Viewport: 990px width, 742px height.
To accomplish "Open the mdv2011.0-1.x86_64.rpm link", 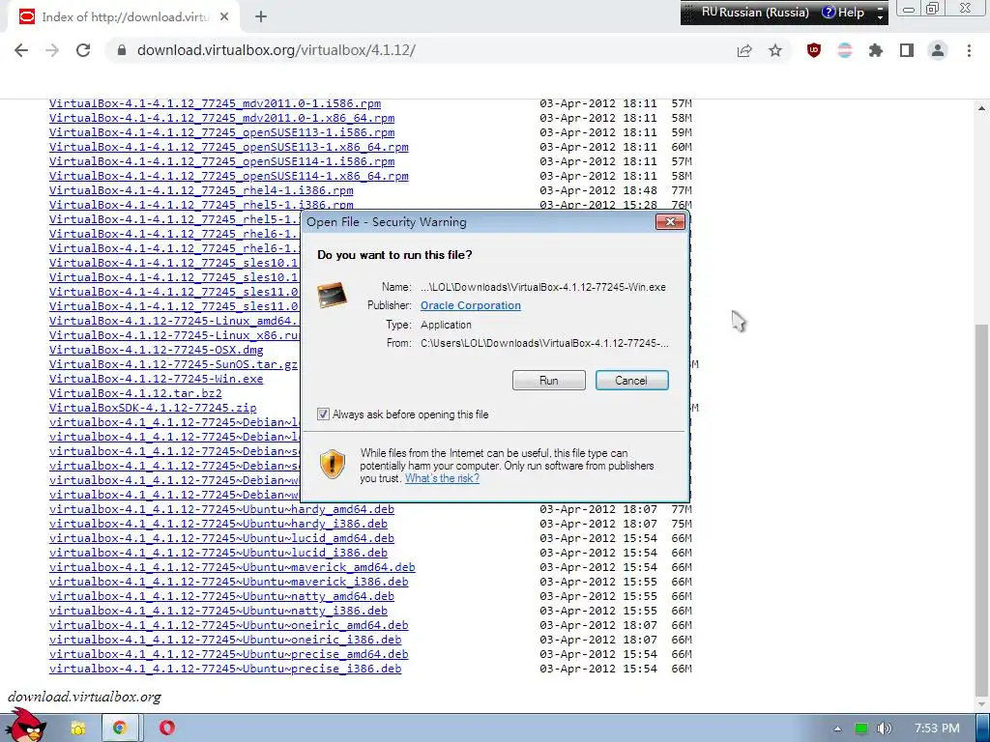I will pos(221,118).
